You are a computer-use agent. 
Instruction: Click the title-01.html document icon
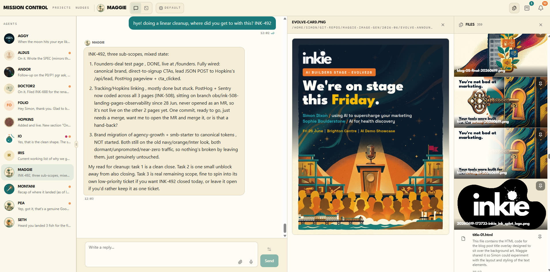click(x=463, y=239)
